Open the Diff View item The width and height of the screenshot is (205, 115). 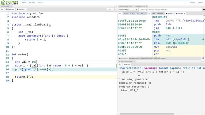tap(32, 3)
